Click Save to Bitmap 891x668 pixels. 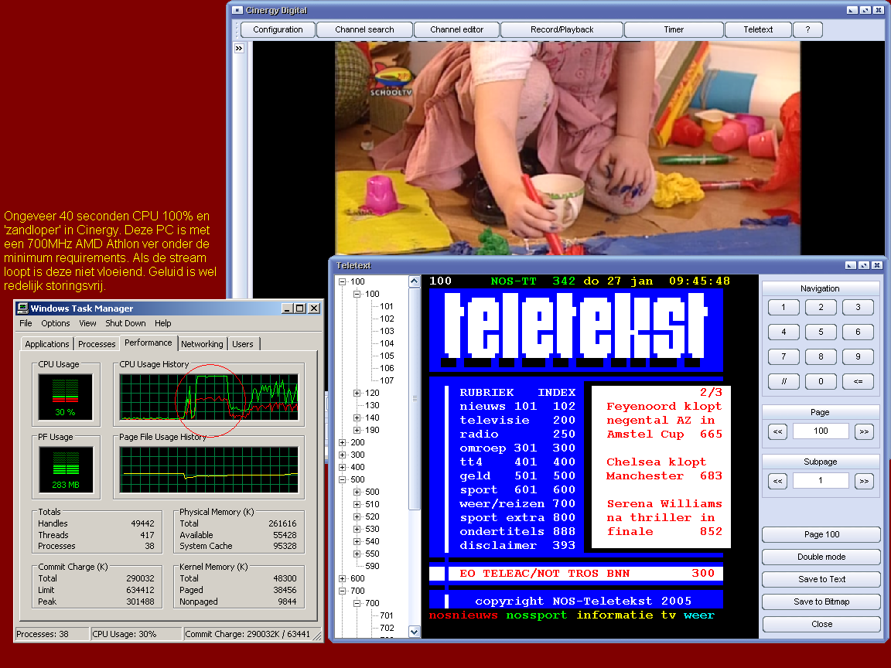pyautogui.click(x=821, y=602)
